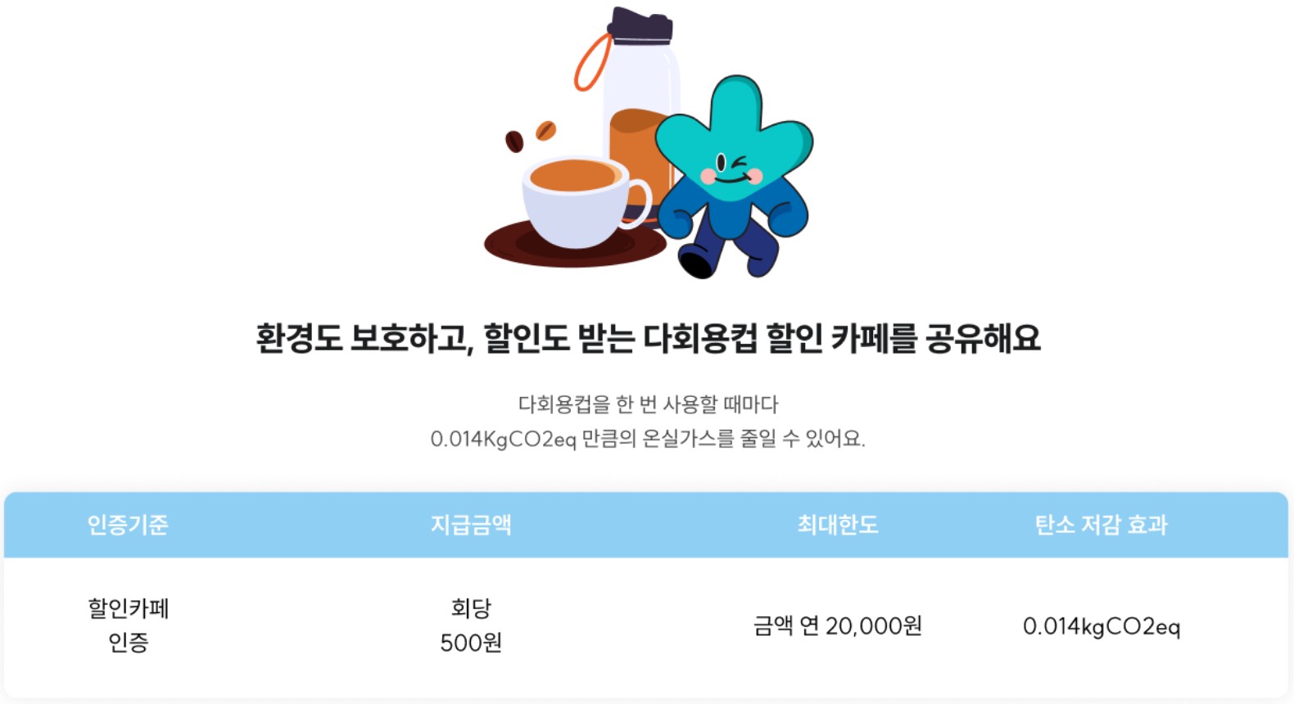Screen dimensions: 1294x704
Task: Click the orange tumbler strap loop
Action: point(591,61)
